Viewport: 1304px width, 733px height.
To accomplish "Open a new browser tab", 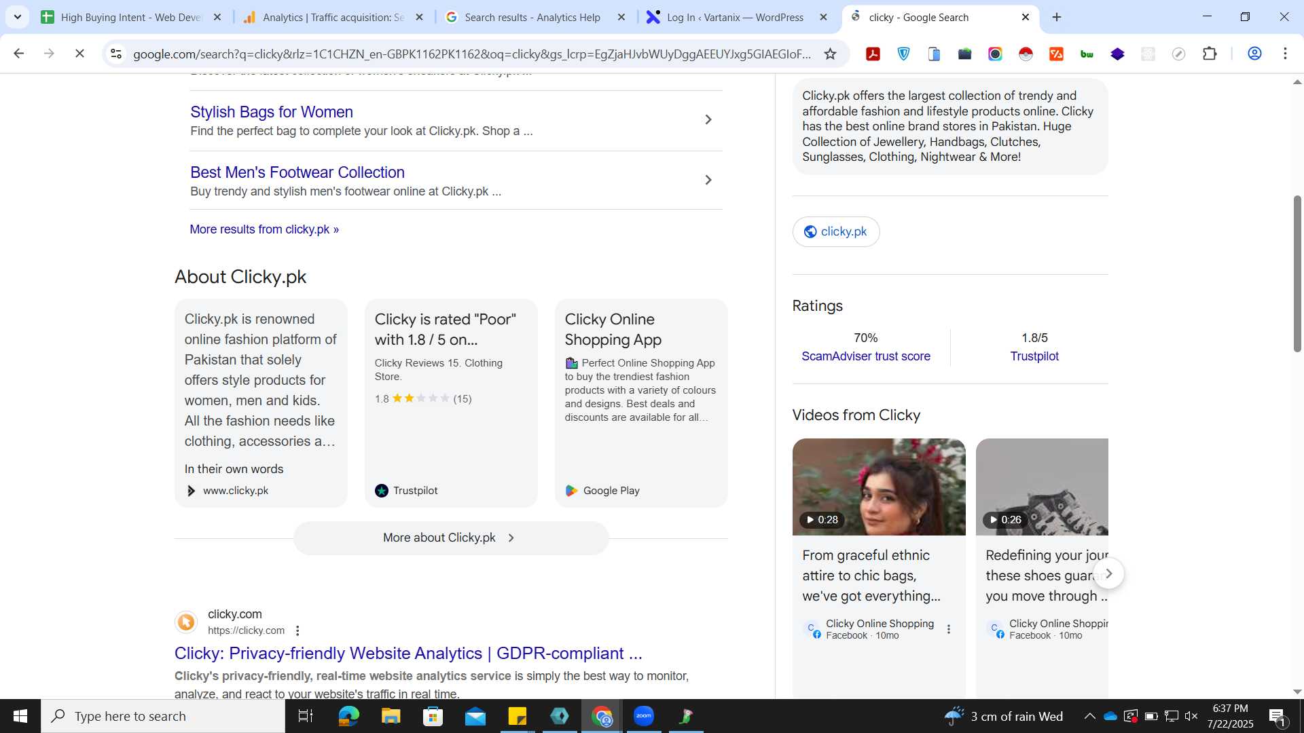I will coord(1057,17).
